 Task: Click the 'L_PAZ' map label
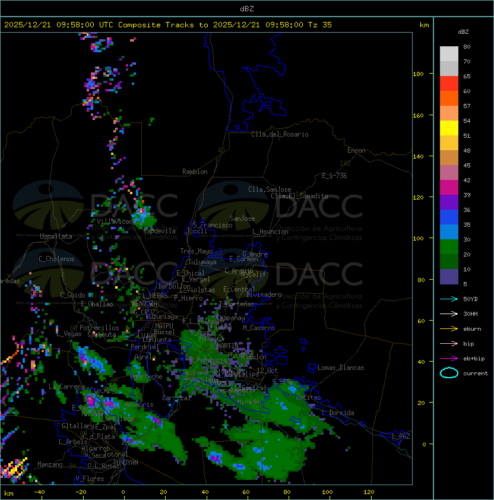pos(401,436)
